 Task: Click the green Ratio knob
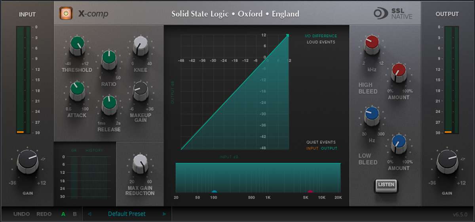pos(109,59)
